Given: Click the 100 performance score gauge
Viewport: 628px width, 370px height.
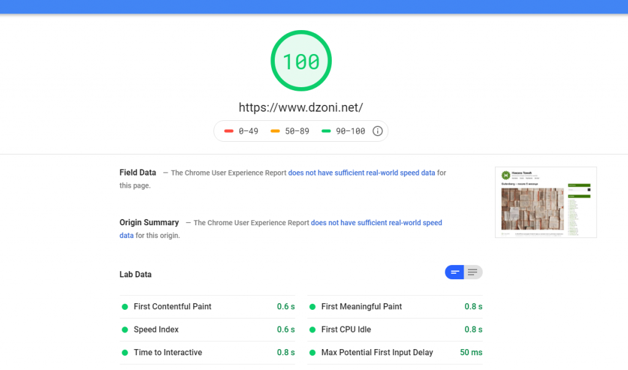Looking at the screenshot, I should (301, 61).
